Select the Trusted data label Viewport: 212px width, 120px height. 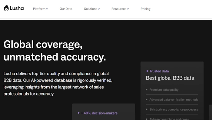[x=159, y=71]
